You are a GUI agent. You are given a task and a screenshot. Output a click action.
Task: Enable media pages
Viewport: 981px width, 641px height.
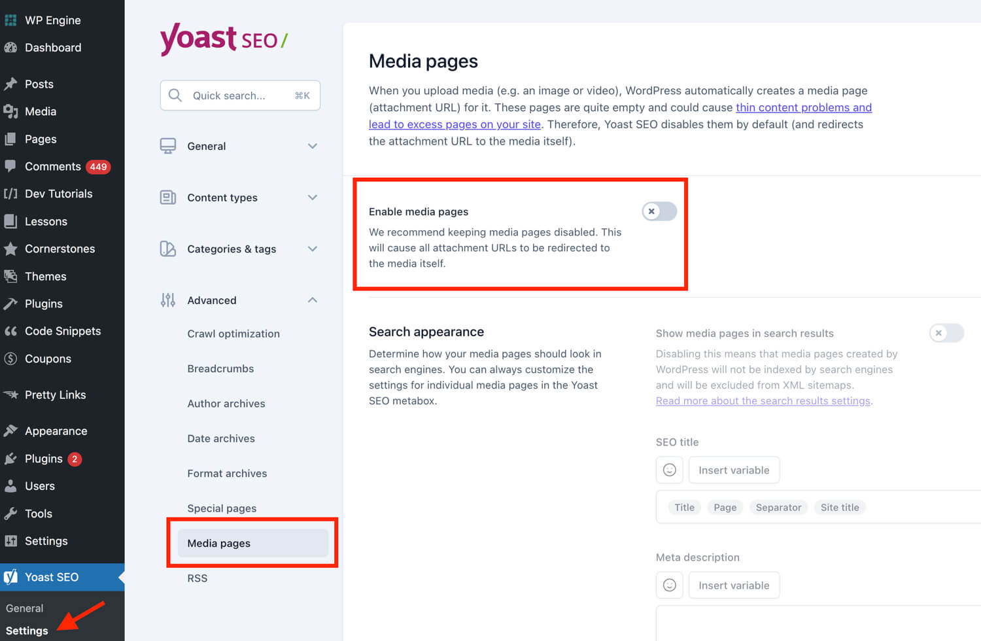pos(659,211)
